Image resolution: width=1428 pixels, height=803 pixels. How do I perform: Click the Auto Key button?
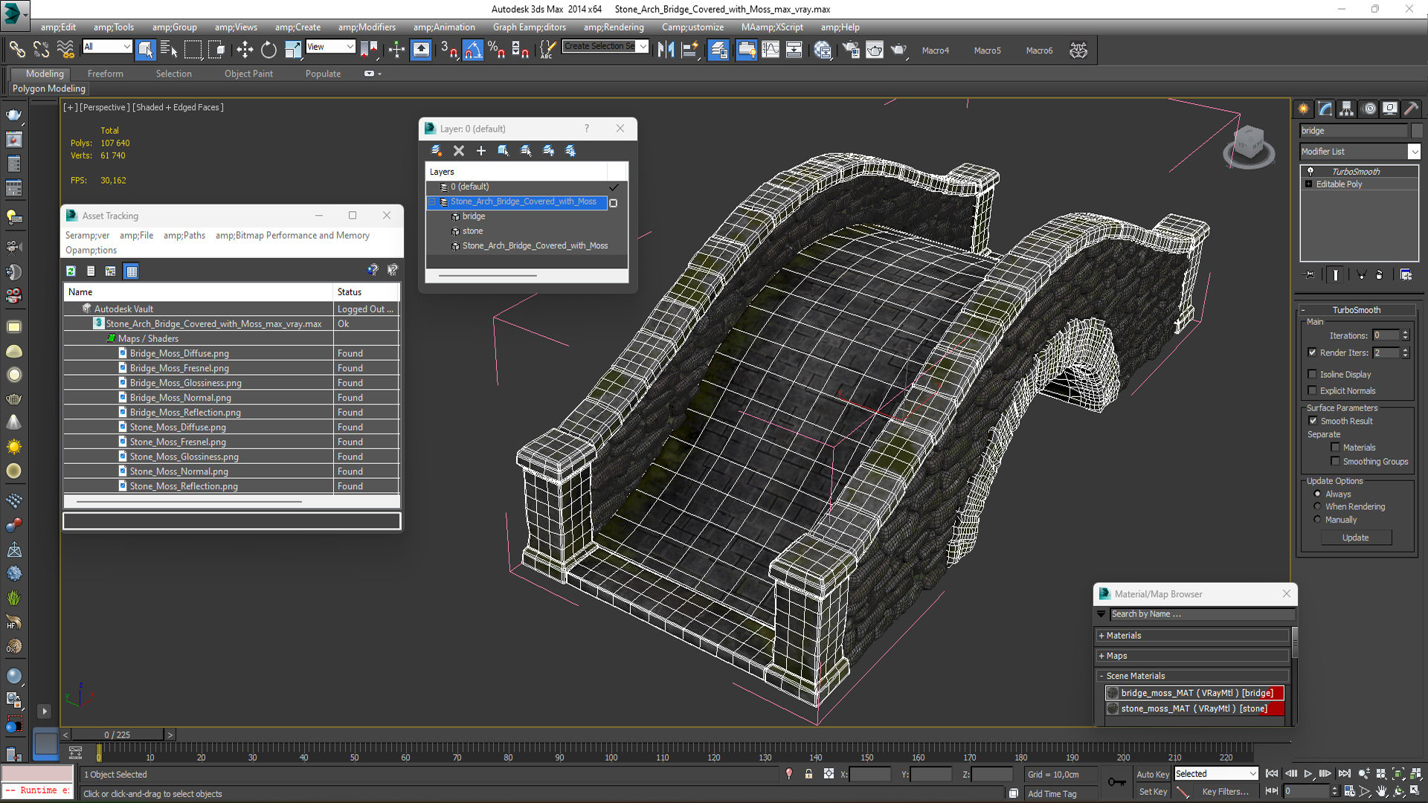tap(1152, 774)
